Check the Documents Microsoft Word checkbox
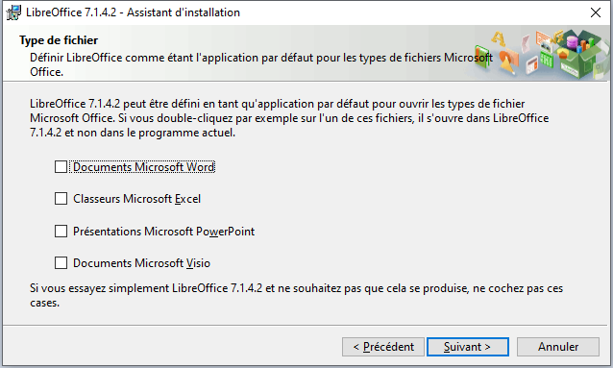This screenshot has height=368, width=613. coord(61,167)
